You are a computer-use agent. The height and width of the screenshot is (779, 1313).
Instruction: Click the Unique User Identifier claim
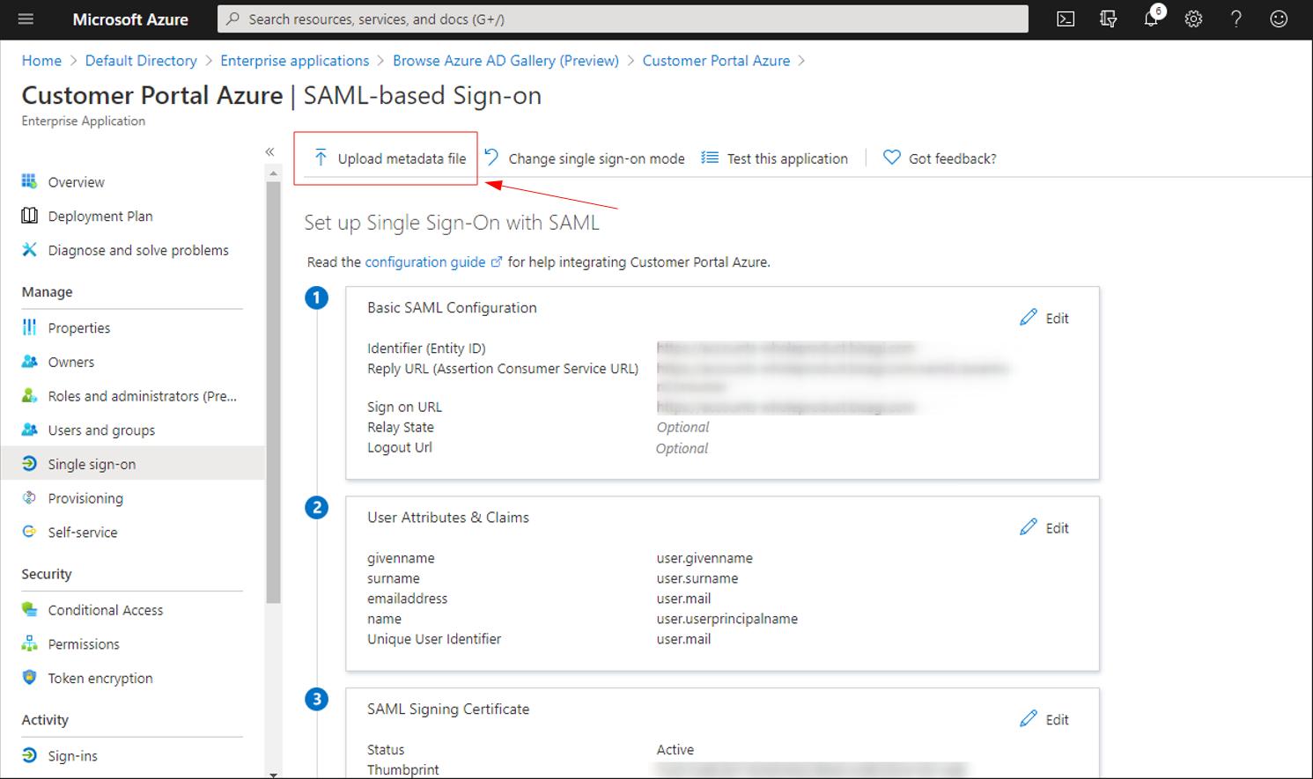(x=434, y=640)
